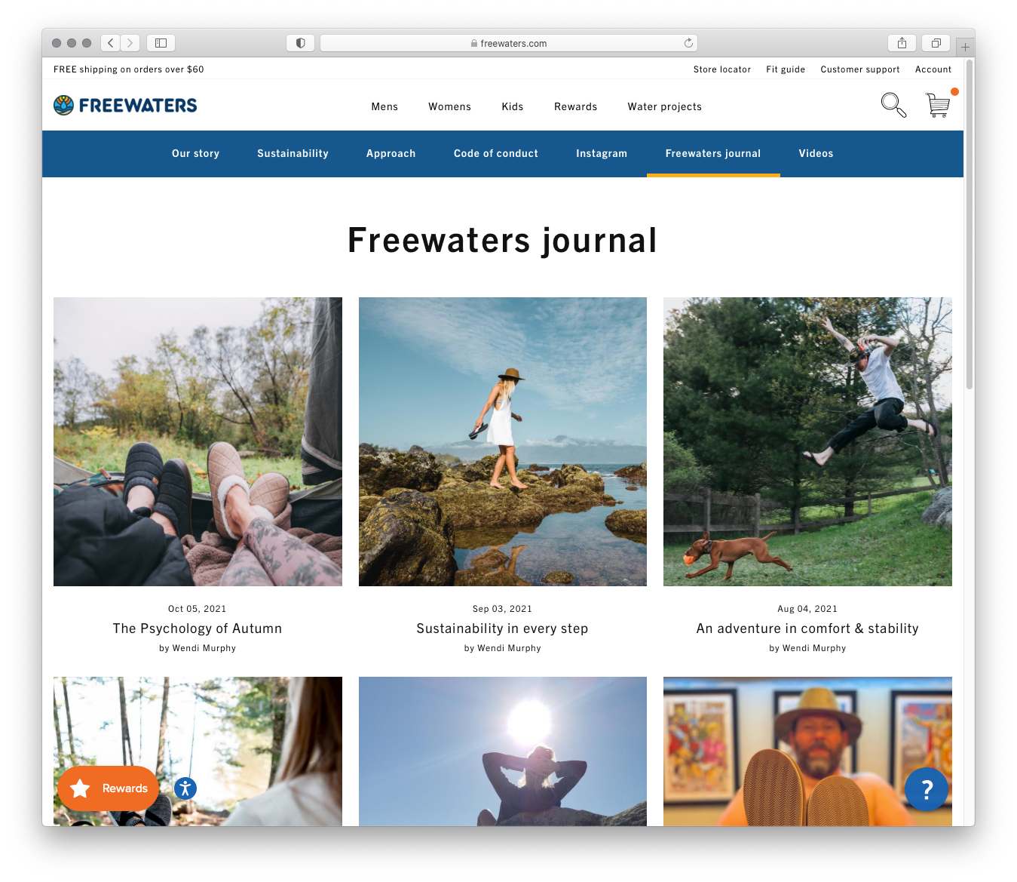This screenshot has height=882, width=1017.
Task: Open the Kids menu
Action: pos(513,106)
